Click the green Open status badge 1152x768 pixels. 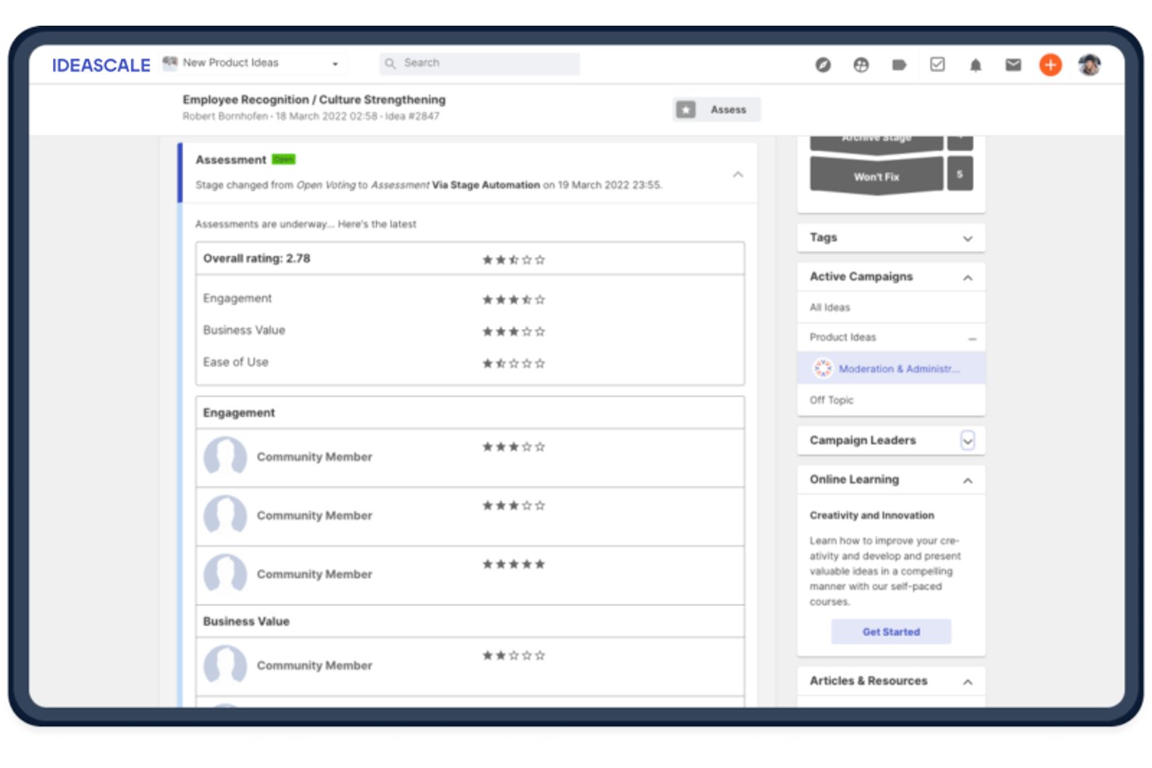click(x=283, y=160)
